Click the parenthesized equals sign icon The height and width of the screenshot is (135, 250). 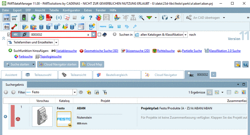click(x=59, y=18)
